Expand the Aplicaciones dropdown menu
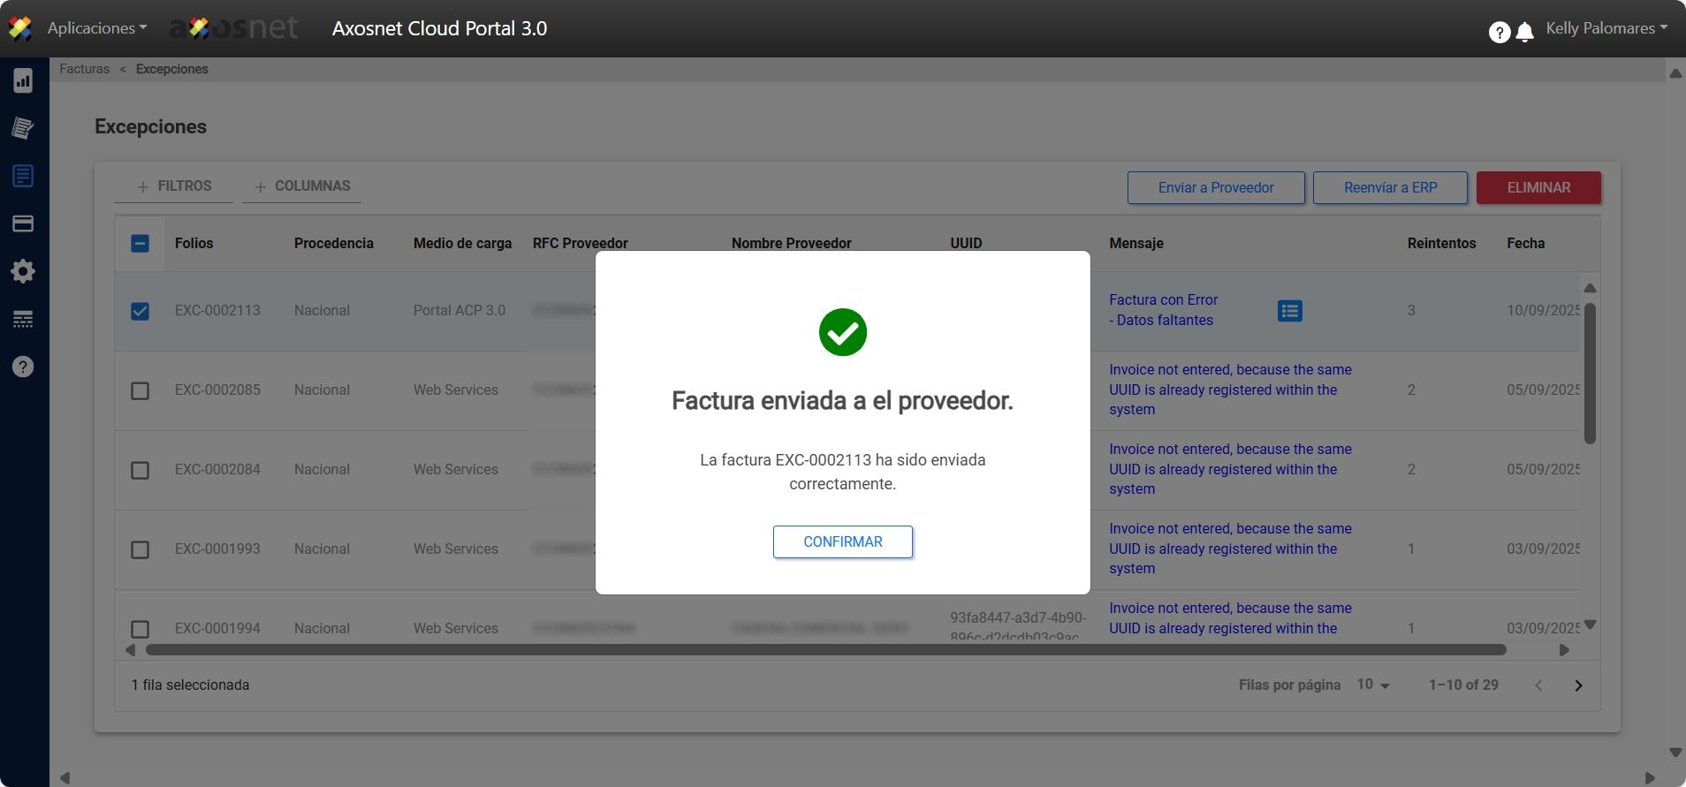Viewport: 1686px width, 787px height. 97,28
